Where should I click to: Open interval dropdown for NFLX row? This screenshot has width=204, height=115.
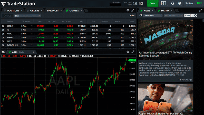[31, 41]
